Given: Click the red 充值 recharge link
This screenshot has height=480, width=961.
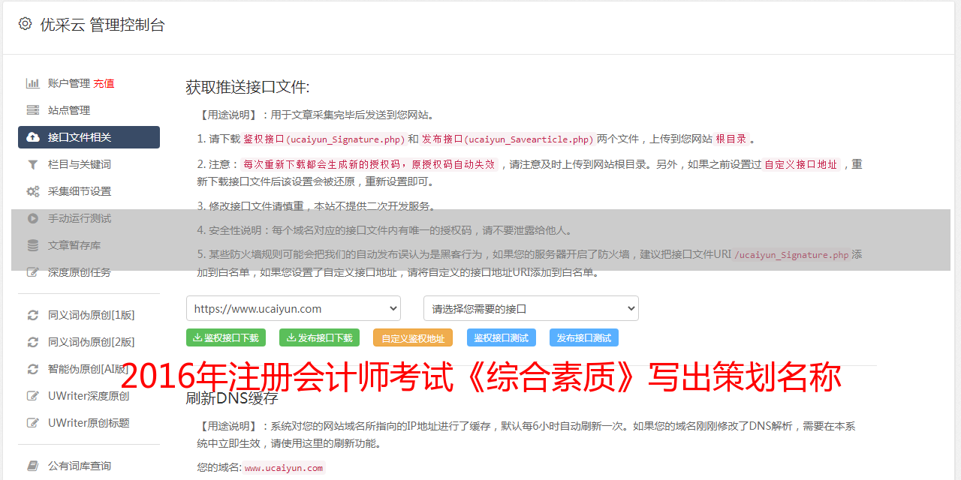Looking at the screenshot, I should pyautogui.click(x=104, y=83).
